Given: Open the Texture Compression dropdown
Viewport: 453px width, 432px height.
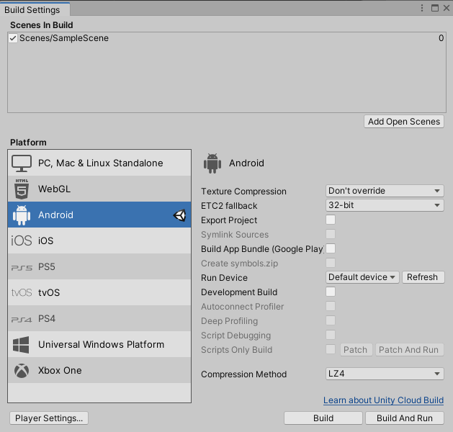Looking at the screenshot, I should coord(385,191).
